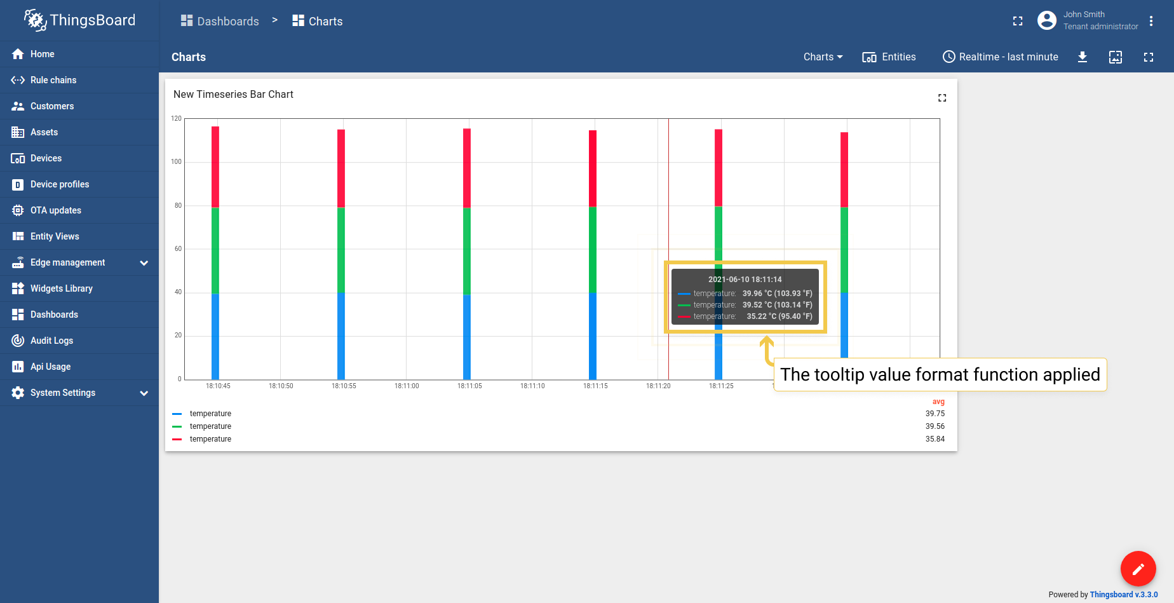Open the OTA updates page
Image resolution: width=1174 pixels, height=603 pixels.
pyautogui.click(x=56, y=210)
